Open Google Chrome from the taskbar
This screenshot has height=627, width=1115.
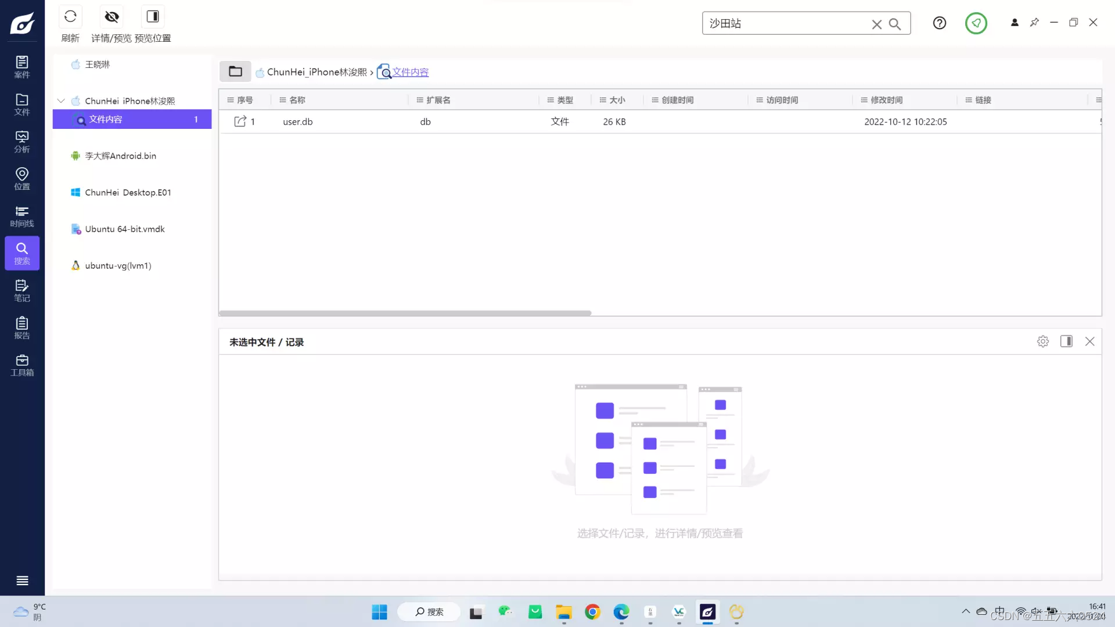[x=592, y=612]
